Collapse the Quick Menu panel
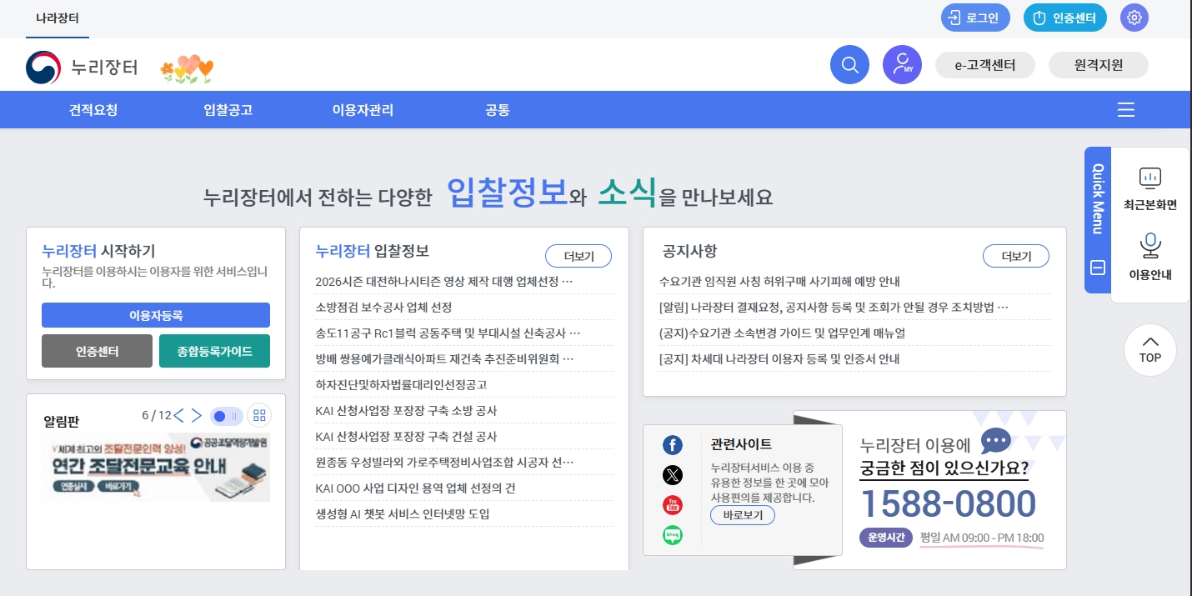1192x596 pixels. click(x=1097, y=268)
